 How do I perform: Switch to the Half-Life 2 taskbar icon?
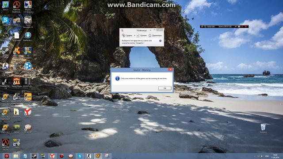pos(98,156)
